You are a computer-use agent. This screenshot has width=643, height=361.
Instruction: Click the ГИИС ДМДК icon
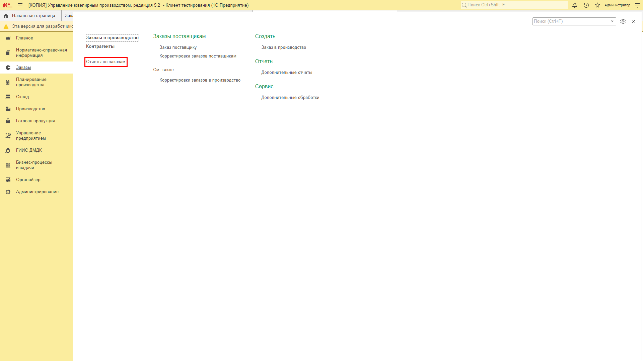coord(8,150)
